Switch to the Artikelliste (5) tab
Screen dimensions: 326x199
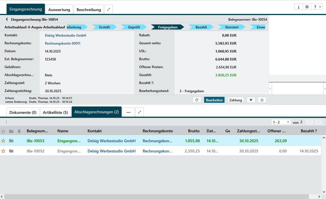click(x=55, y=112)
